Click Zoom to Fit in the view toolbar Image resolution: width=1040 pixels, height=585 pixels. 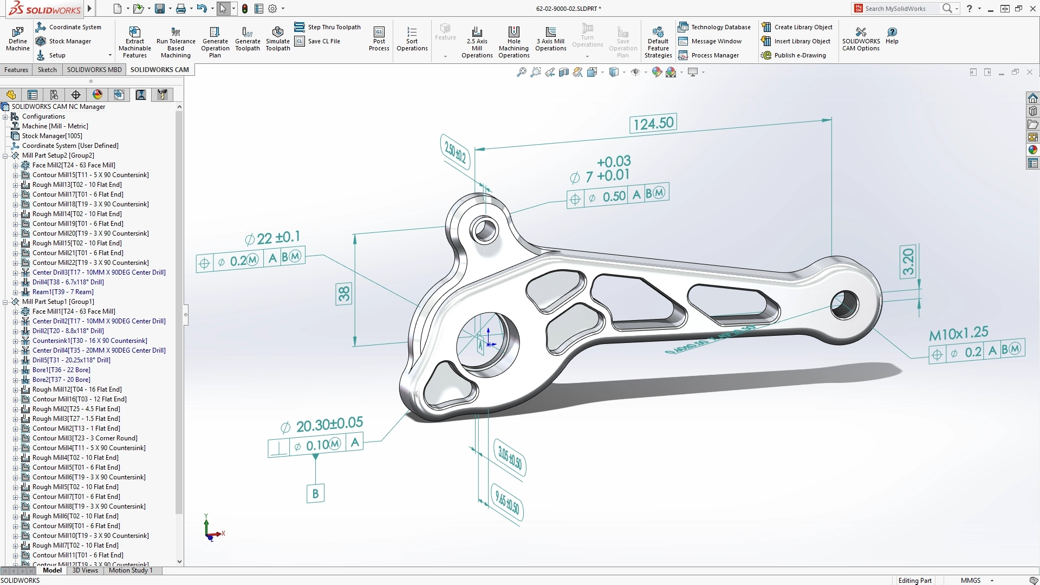click(x=521, y=71)
